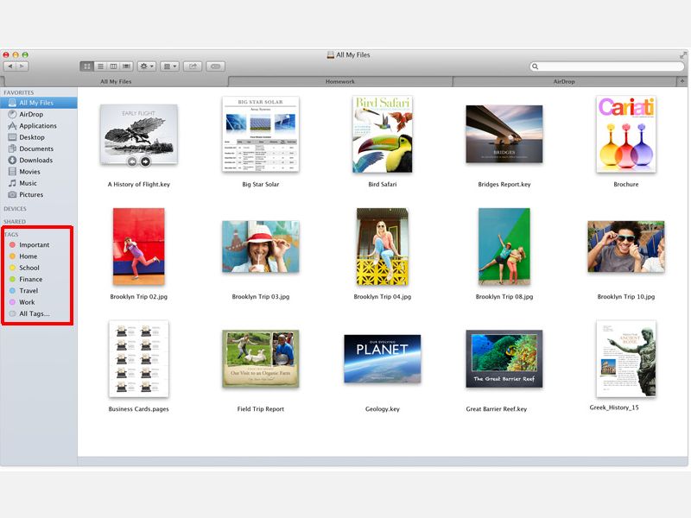Add a new tab with plus button

[x=682, y=81]
